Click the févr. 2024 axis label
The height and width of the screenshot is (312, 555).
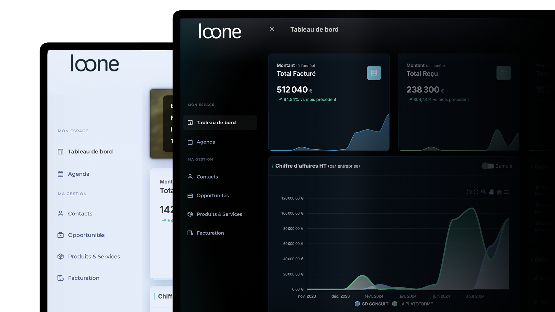(x=374, y=296)
